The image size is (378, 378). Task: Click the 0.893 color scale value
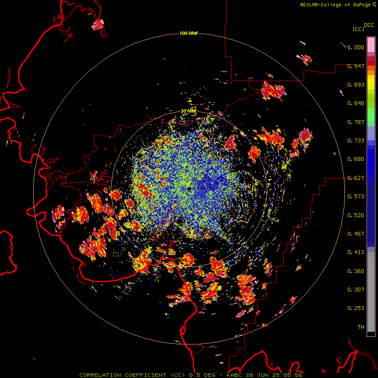point(356,84)
